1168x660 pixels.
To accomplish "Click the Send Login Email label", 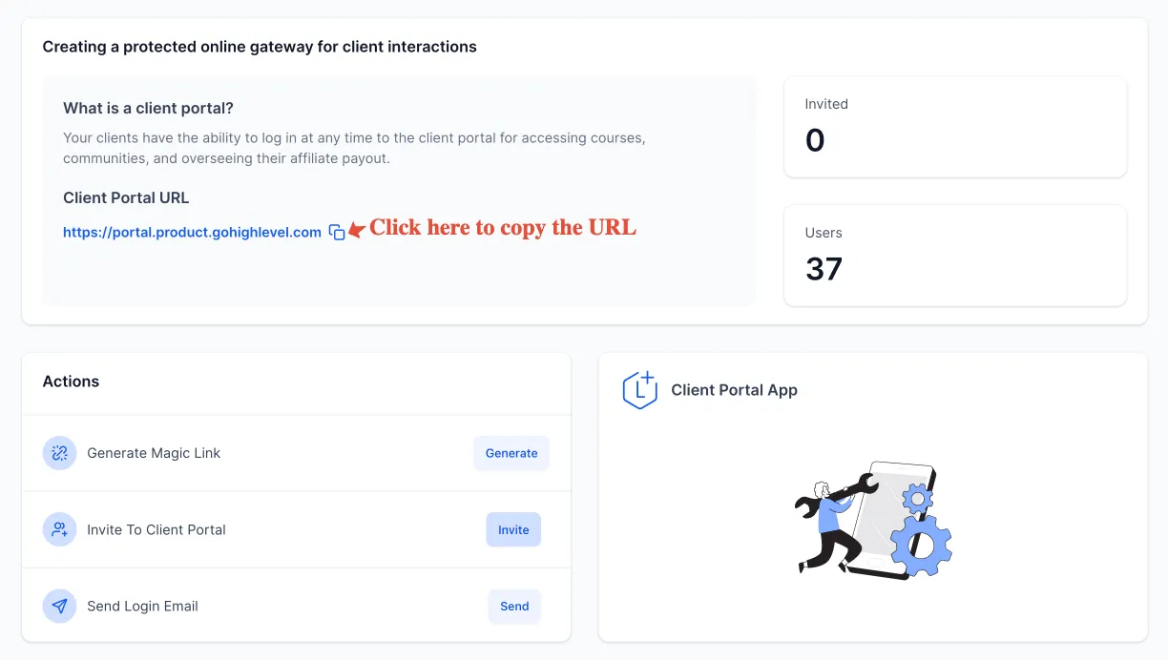I will pos(142,606).
